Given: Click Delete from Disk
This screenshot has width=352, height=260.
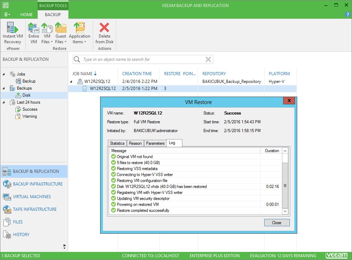Looking at the screenshot, I should point(104,33).
